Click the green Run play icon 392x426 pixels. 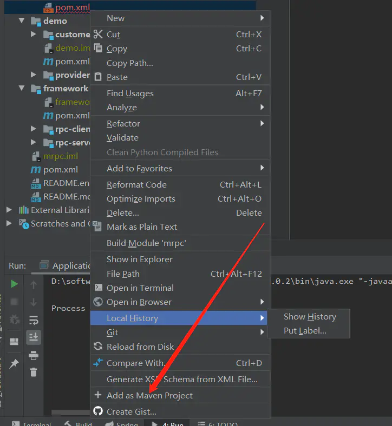pyautogui.click(x=14, y=284)
